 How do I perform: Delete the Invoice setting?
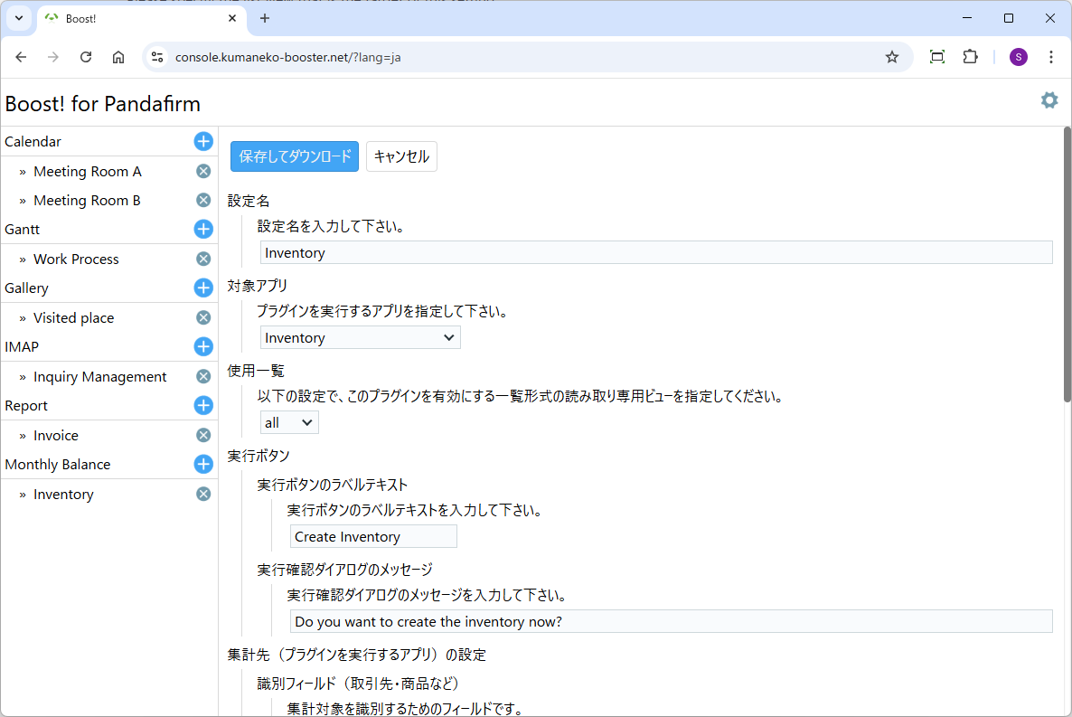pos(203,435)
